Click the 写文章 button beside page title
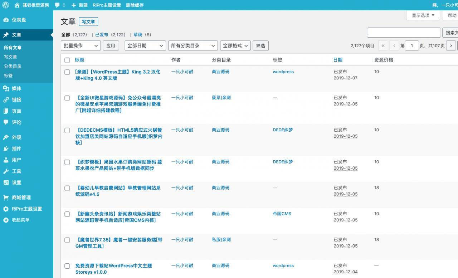This screenshot has height=278, width=458. pyautogui.click(x=88, y=22)
